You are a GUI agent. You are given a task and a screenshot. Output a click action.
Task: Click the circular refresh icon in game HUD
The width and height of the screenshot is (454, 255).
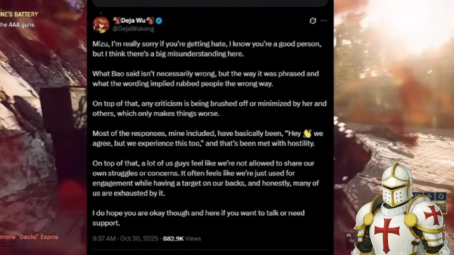(441, 196)
